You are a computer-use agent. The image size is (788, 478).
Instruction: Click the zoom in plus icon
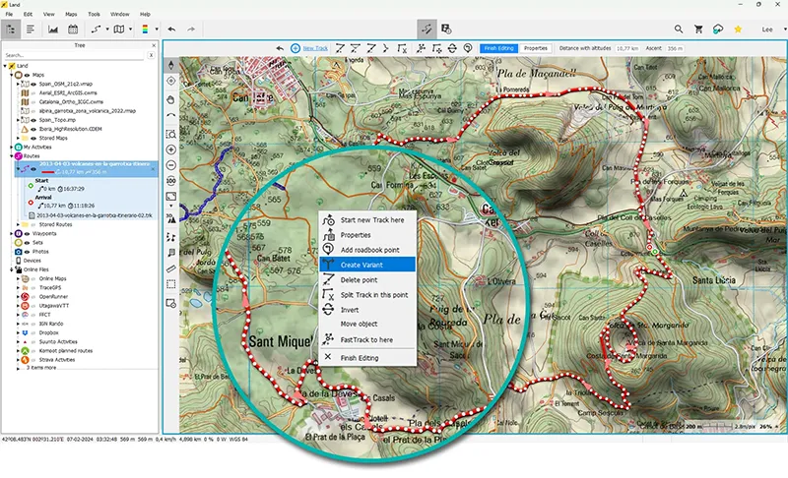[x=171, y=149]
